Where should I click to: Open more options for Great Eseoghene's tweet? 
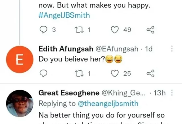[x=172, y=93]
